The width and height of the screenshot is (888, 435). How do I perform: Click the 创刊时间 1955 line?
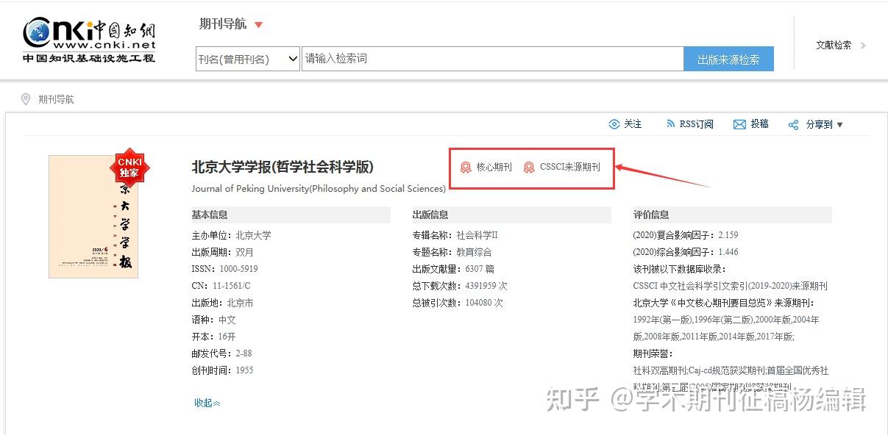(222, 370)
